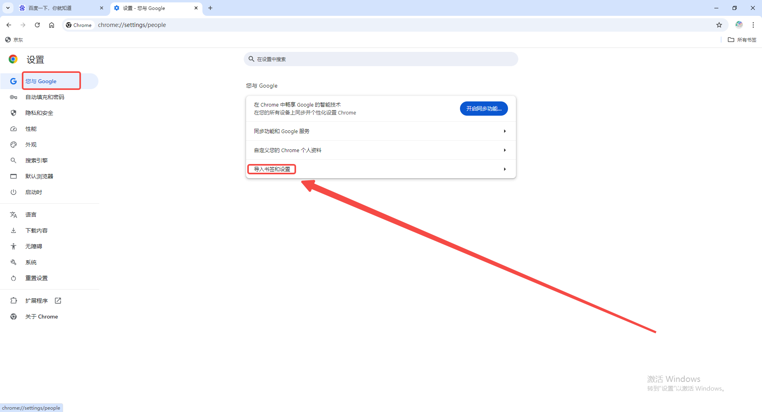The image size is (762, 412).
Task: Open 系统 settings section
Action: tap(50, 262)
